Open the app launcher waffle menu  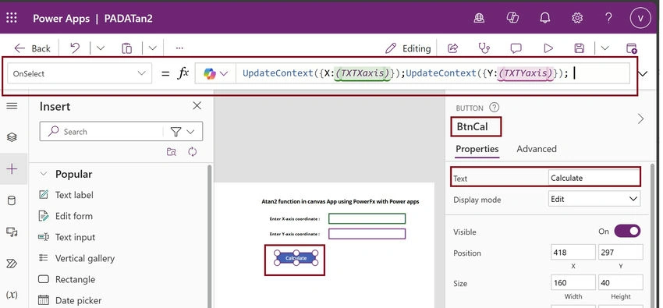click(x=12, y=18)
